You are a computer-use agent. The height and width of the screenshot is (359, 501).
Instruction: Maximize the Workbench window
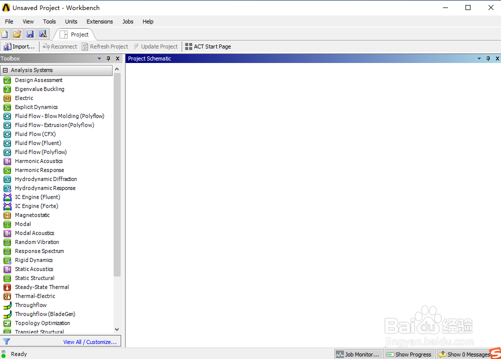click(x=468, y=7)
